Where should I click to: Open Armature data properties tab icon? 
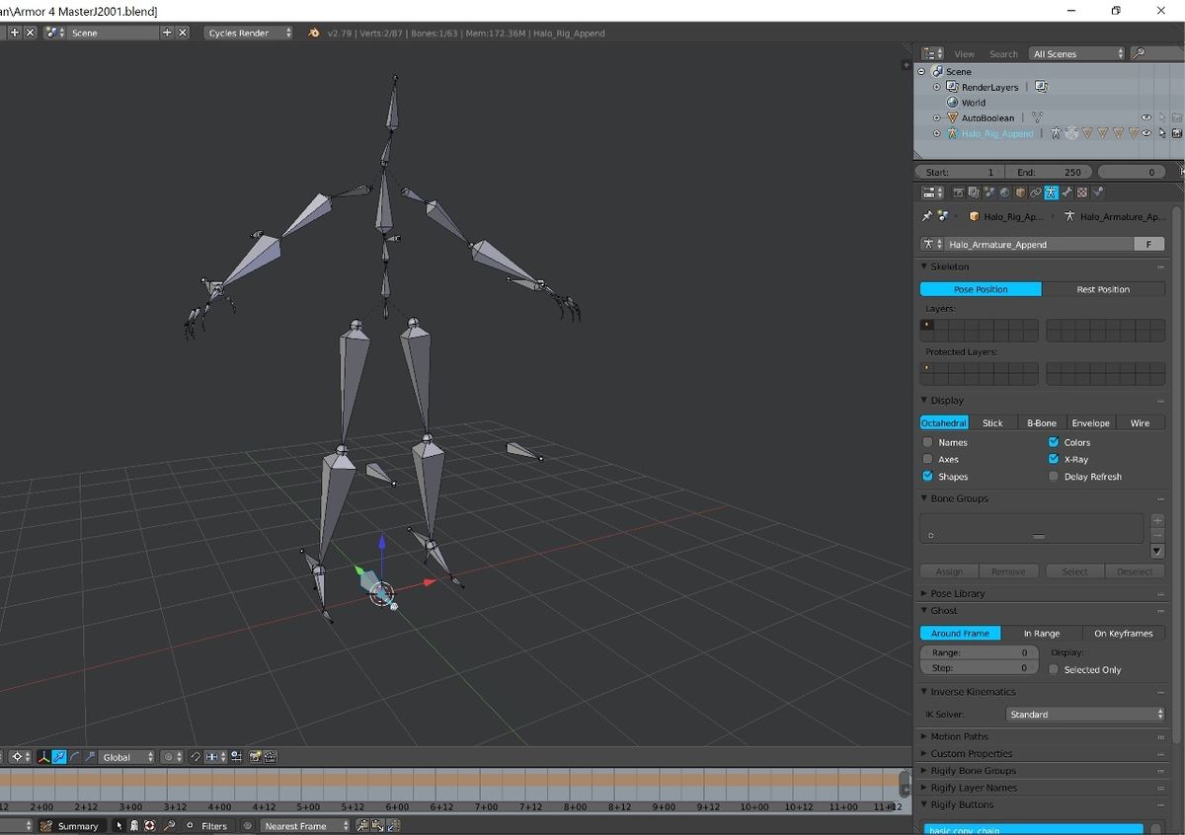coord(1051,192)
